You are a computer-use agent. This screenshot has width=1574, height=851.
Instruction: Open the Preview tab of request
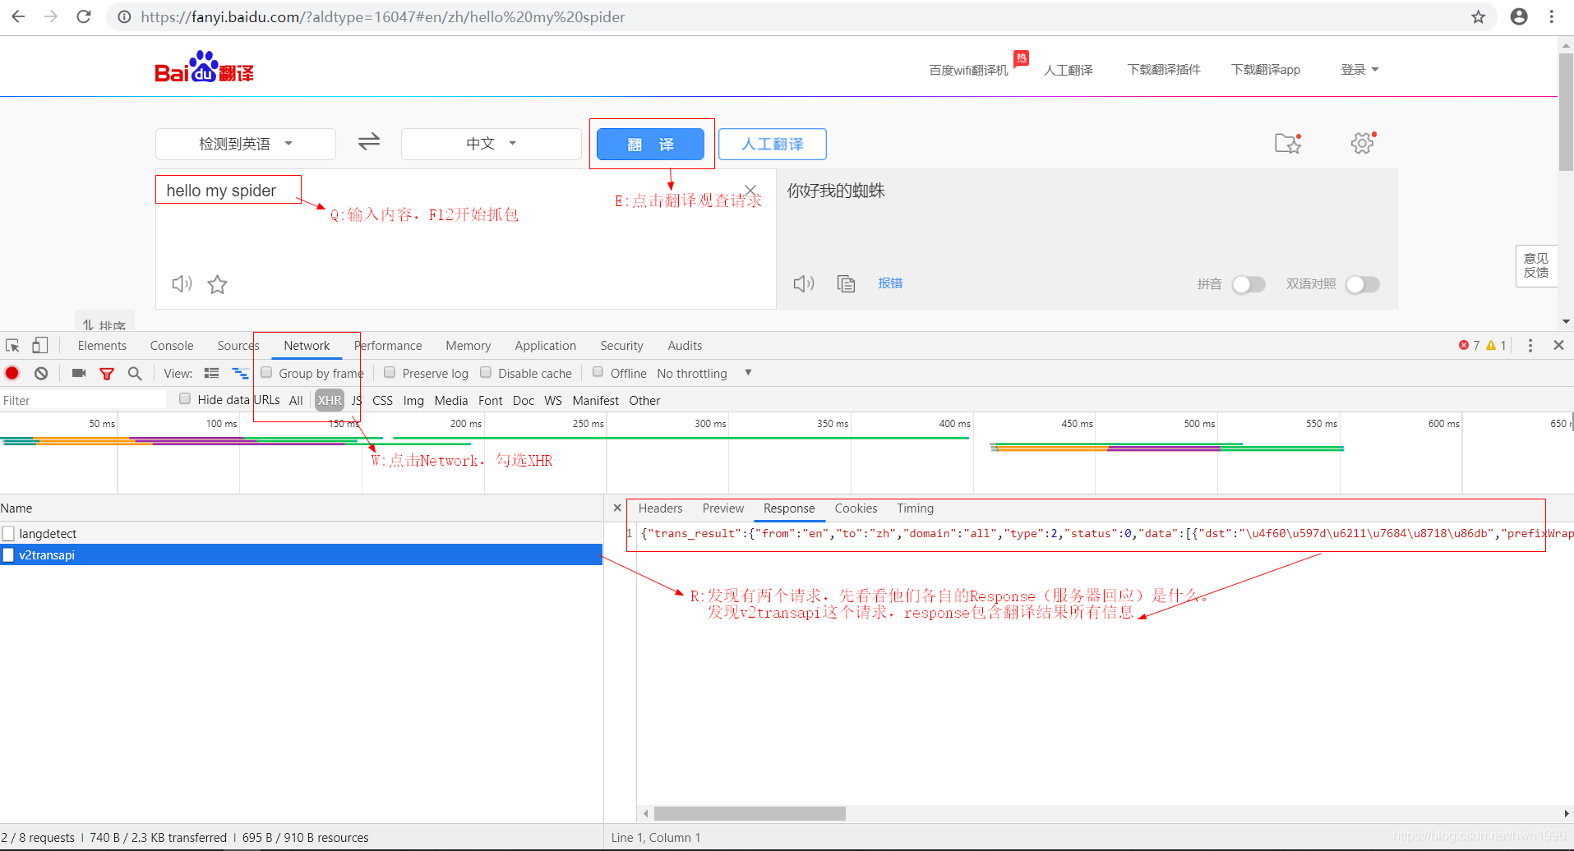tap(723, 508)
